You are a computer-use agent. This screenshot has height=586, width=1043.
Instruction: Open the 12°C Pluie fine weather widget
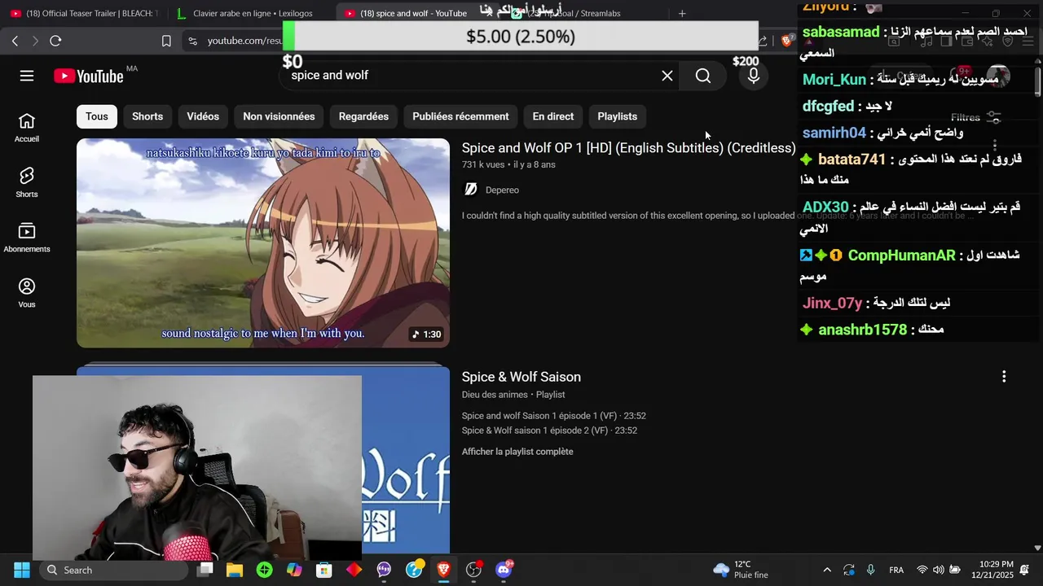[740, 570]
